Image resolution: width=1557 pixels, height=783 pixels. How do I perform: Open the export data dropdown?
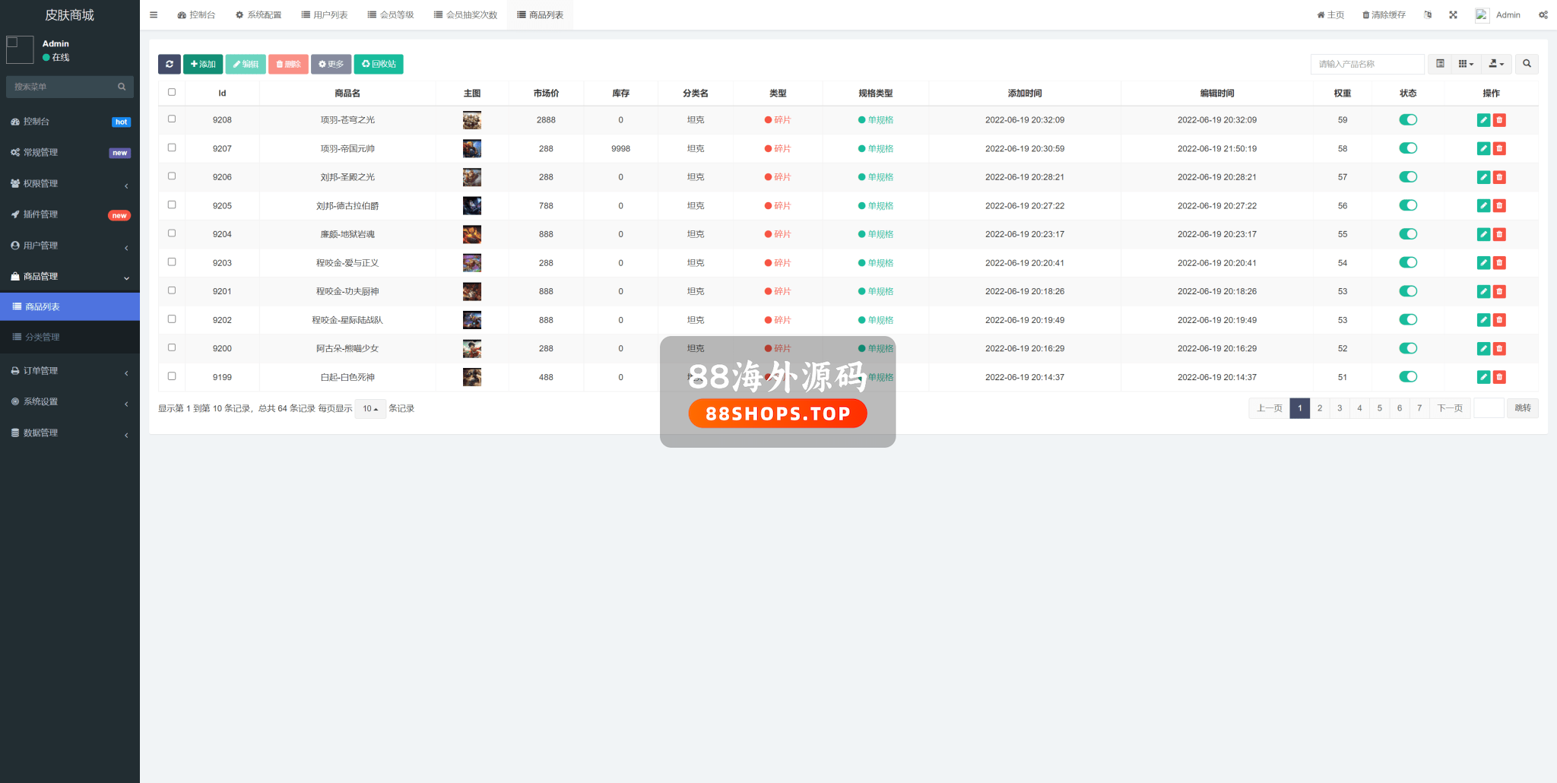1495,65
